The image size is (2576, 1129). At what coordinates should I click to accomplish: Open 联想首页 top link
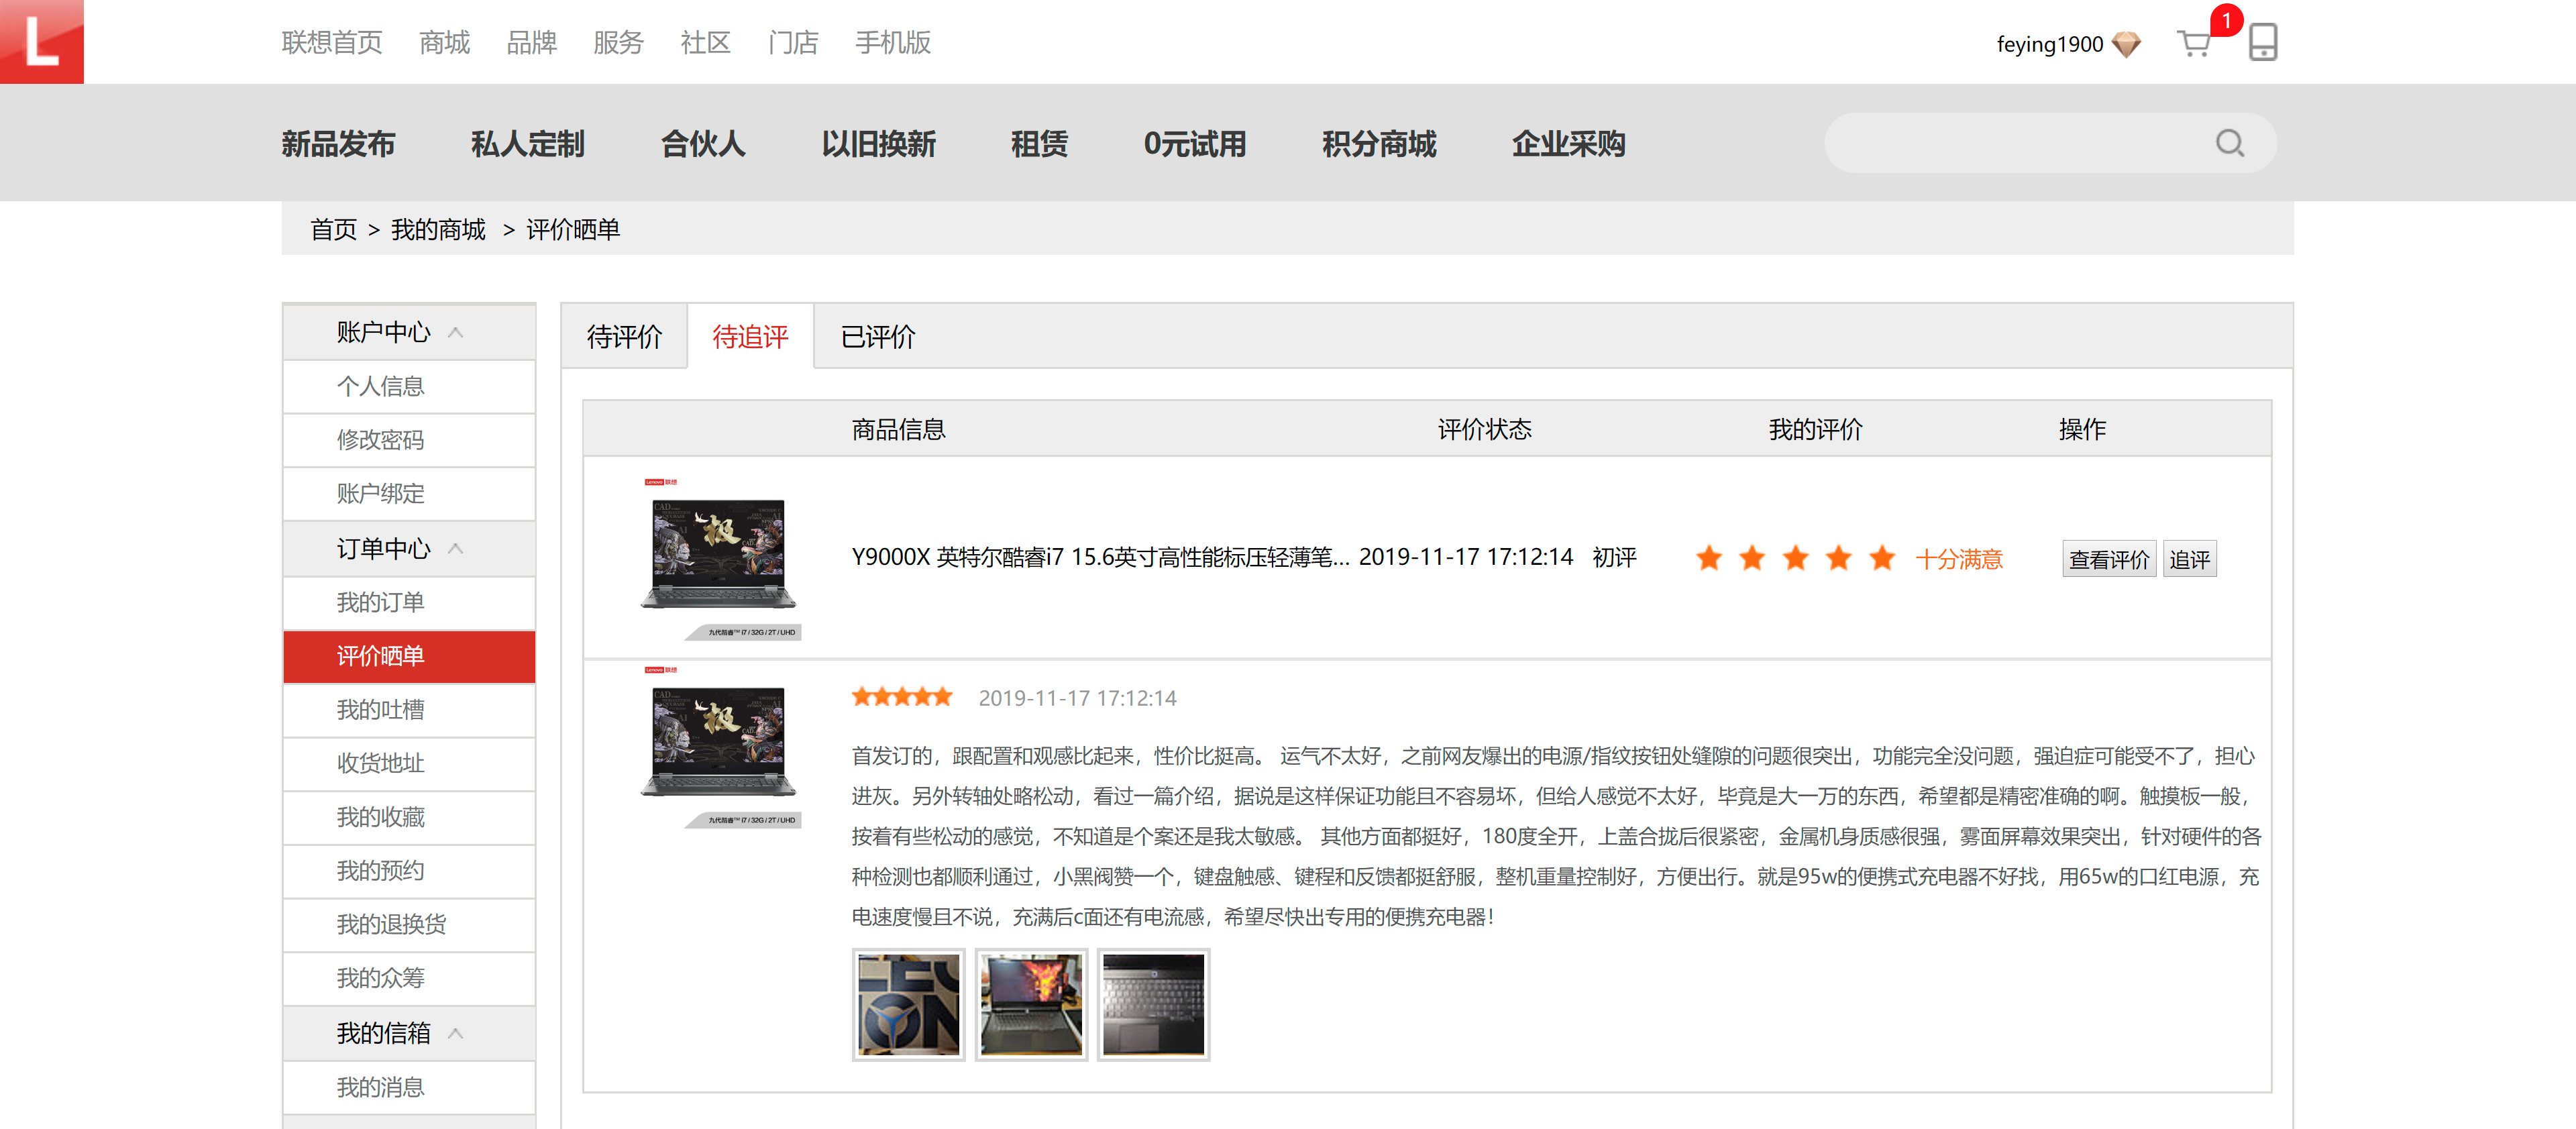pyautogui.click(x=332, y=42)
